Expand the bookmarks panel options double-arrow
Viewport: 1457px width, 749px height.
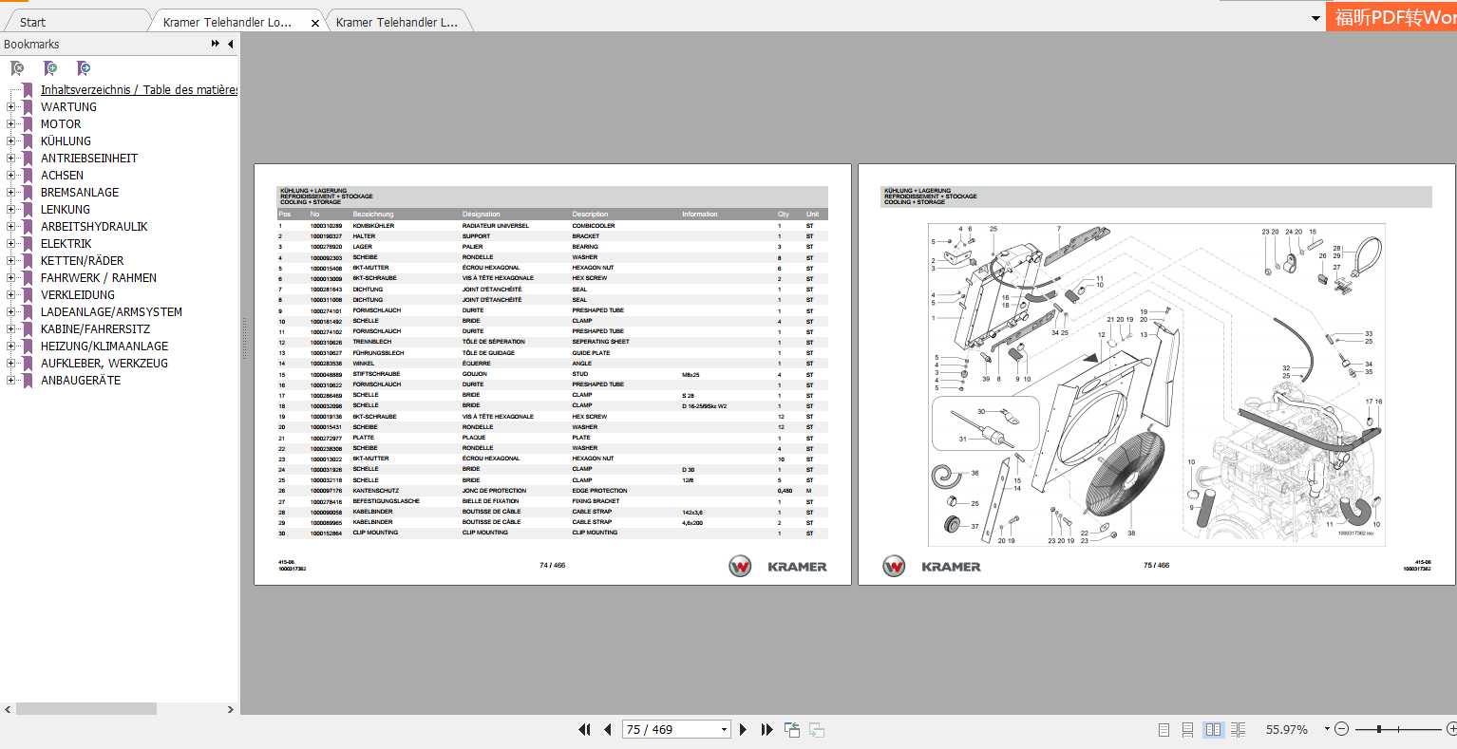(216, 44)
